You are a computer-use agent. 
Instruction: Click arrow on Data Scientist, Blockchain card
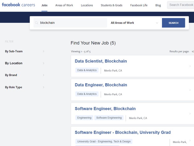click(x=190, y=66)
